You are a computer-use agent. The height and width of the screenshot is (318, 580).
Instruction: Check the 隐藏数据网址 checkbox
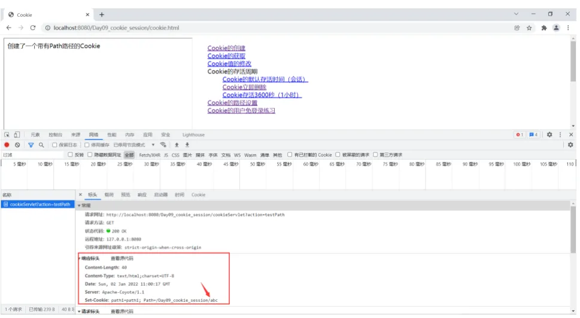point(90,155)
